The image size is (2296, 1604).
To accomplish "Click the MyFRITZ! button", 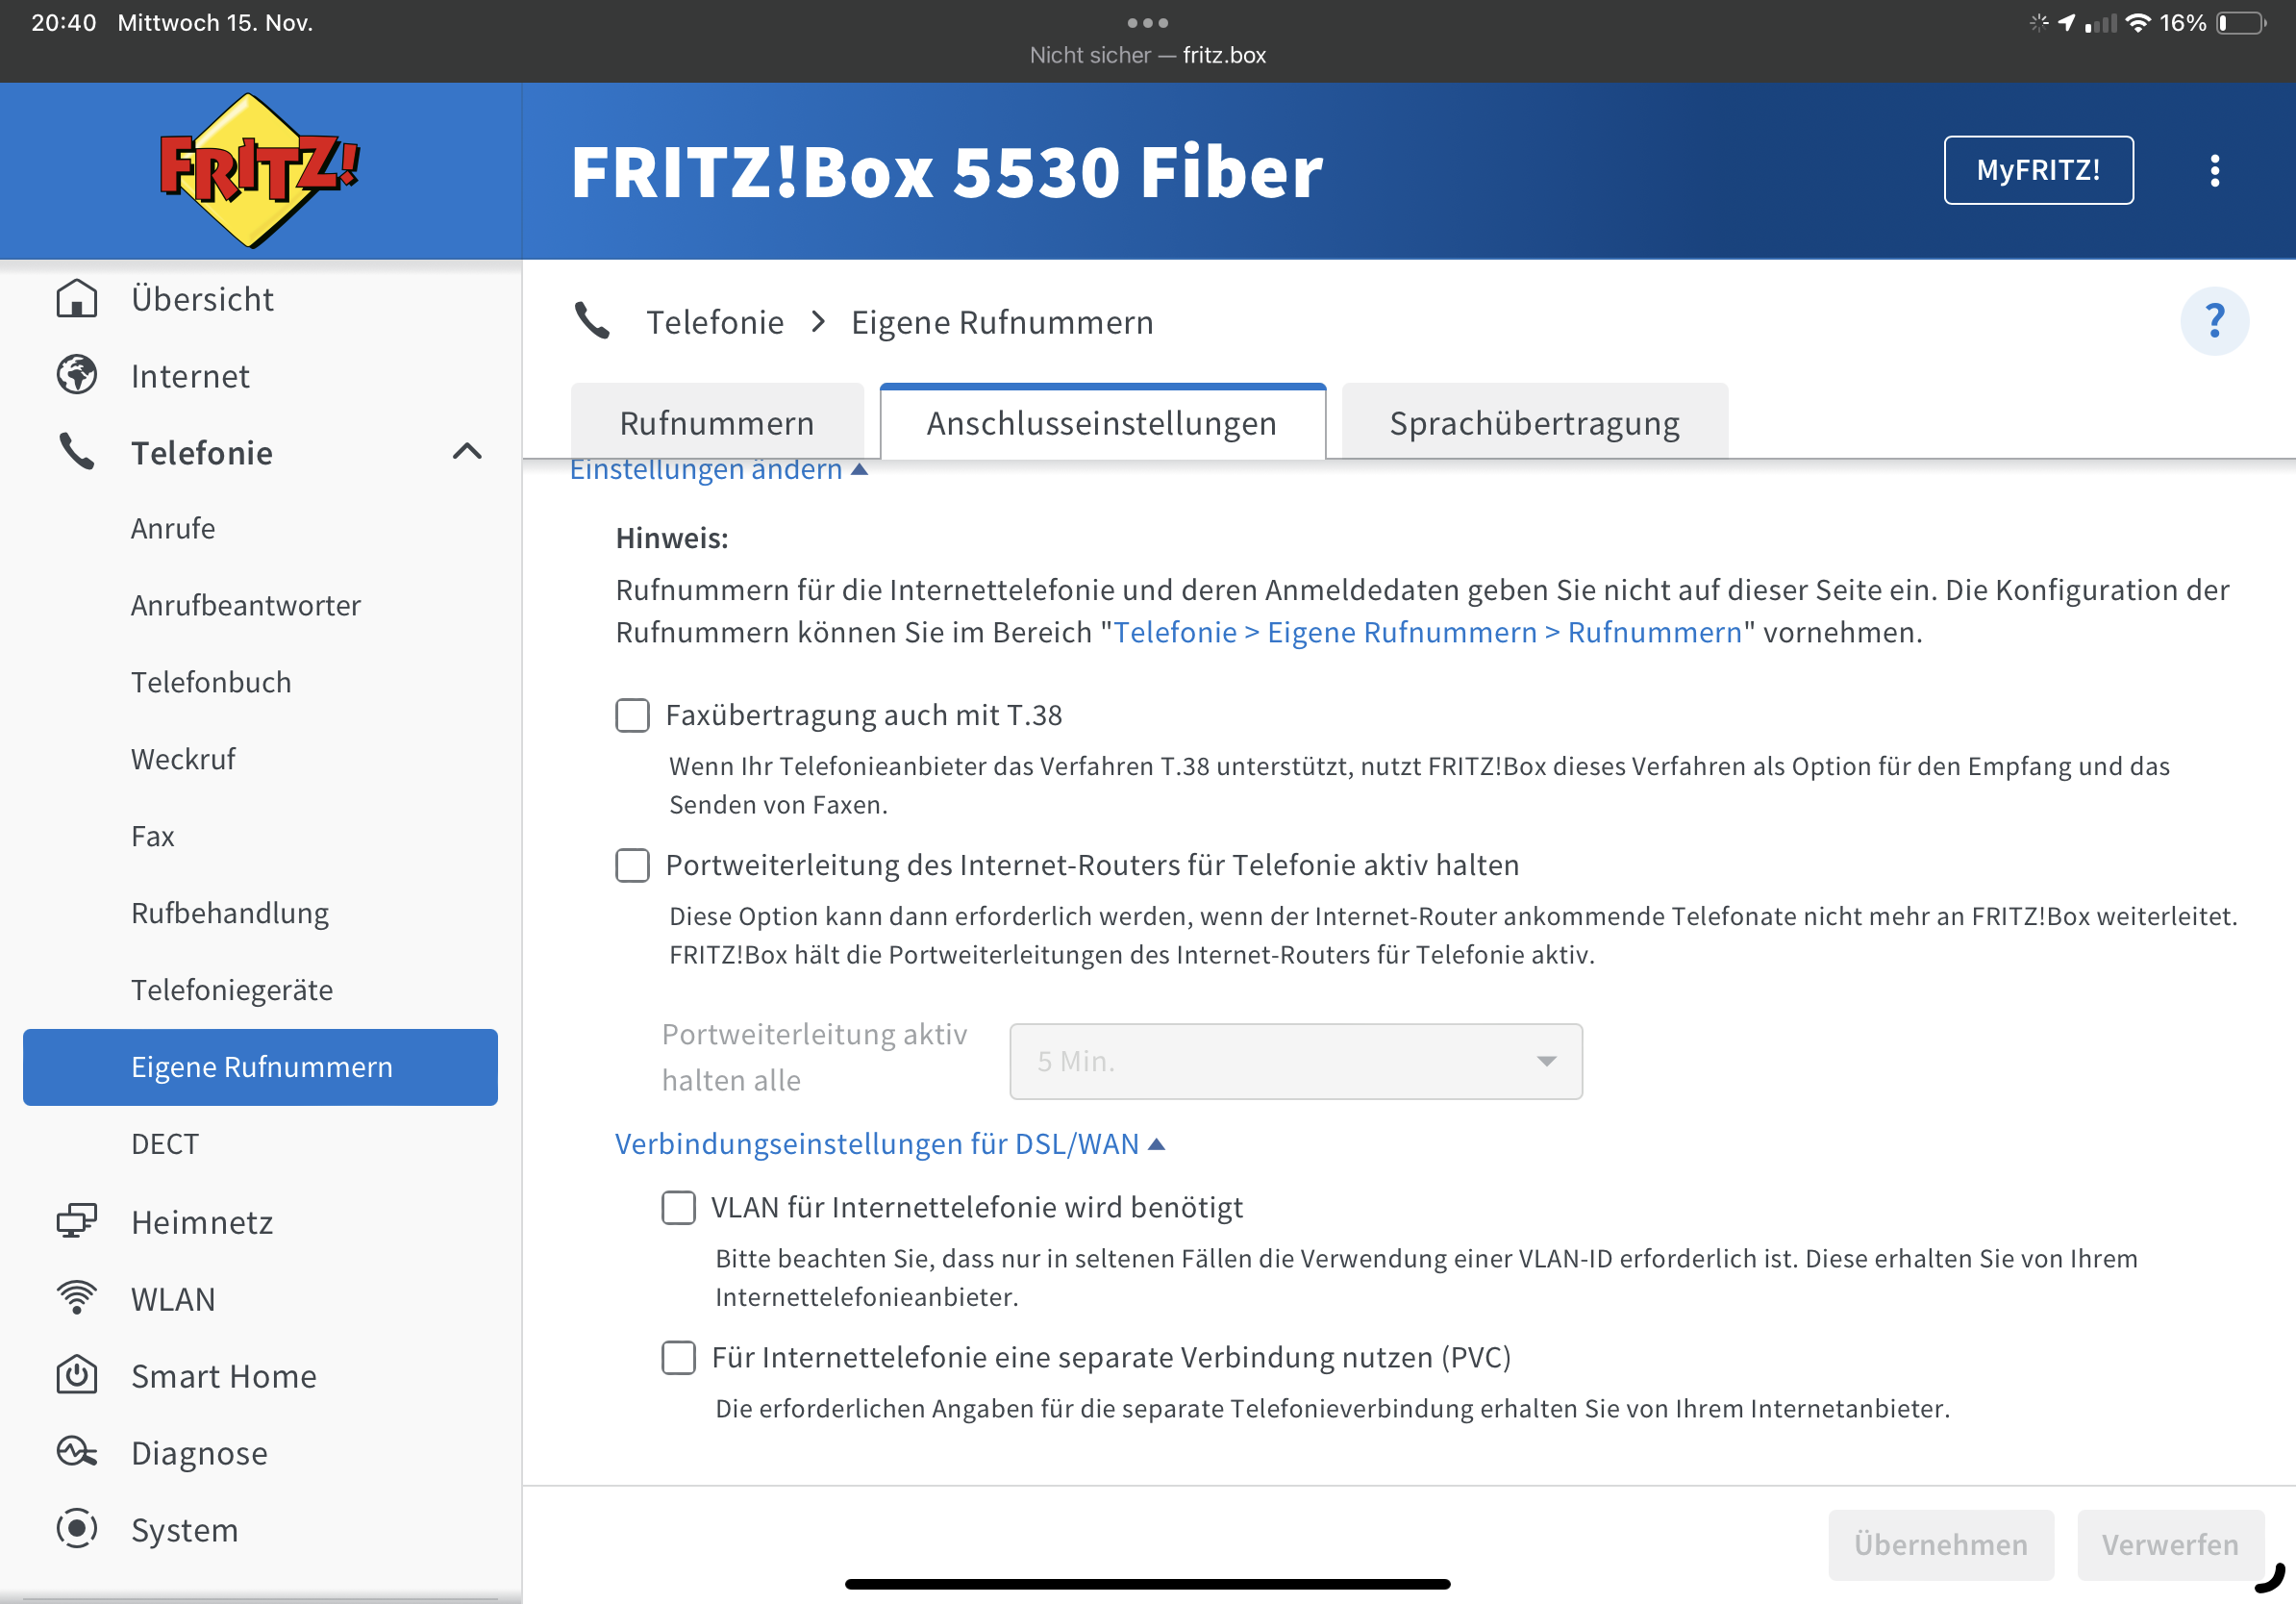I will tap(2037, 171).
